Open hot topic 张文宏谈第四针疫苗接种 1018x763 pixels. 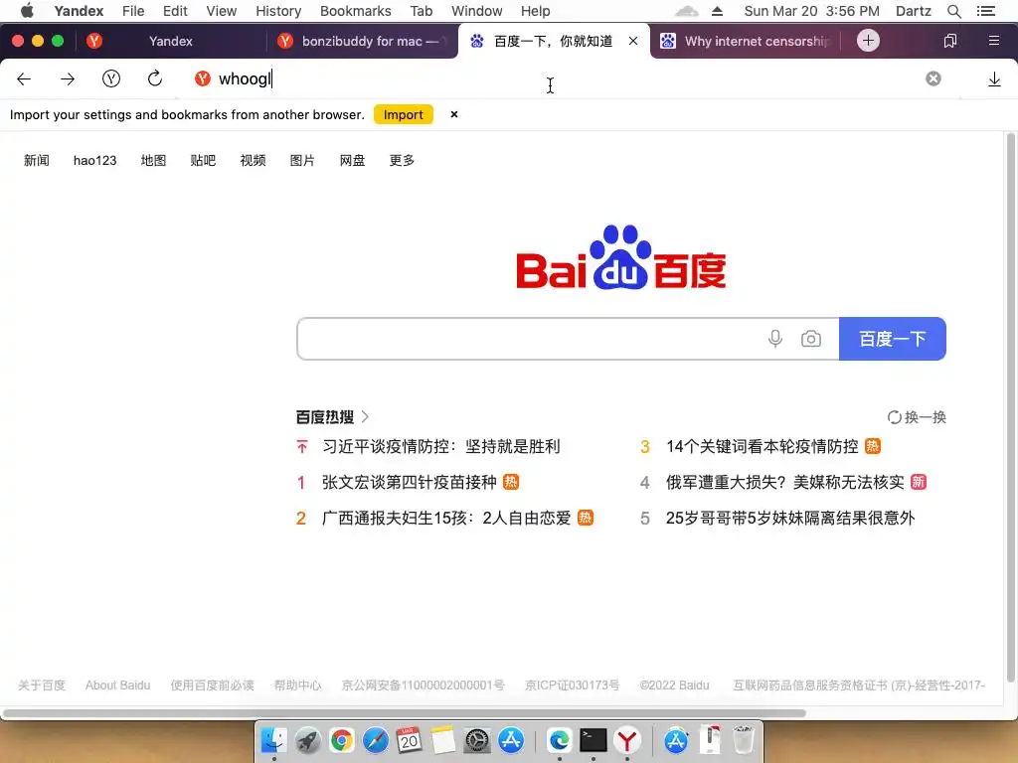click(x=409, y=482)
